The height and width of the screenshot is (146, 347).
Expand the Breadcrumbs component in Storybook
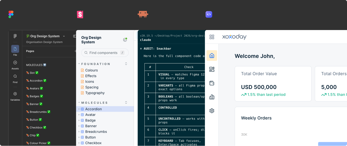pyautogui.click(x=79, y=132)
